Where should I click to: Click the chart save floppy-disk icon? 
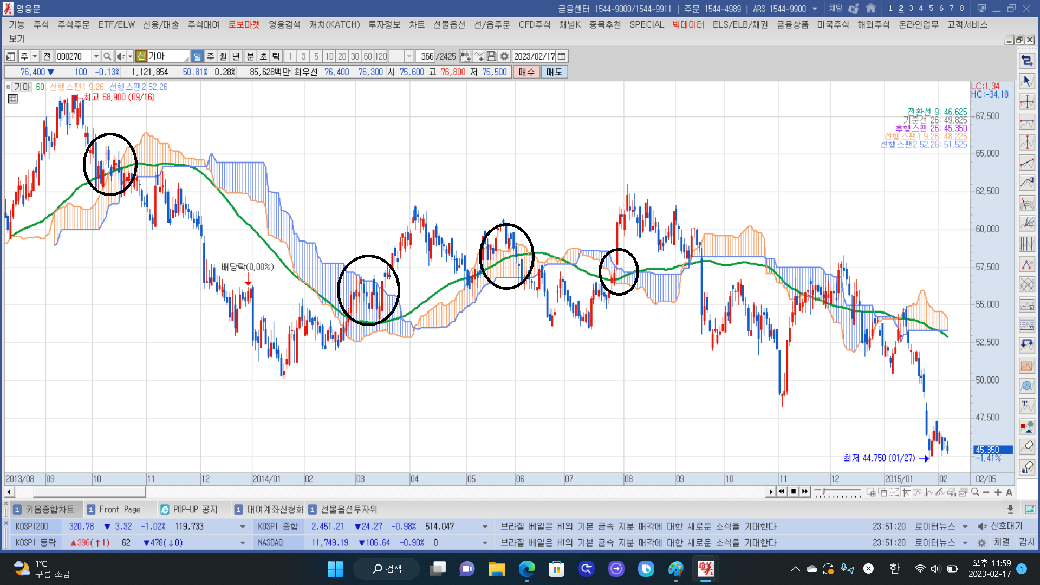(x=491, y=56)
